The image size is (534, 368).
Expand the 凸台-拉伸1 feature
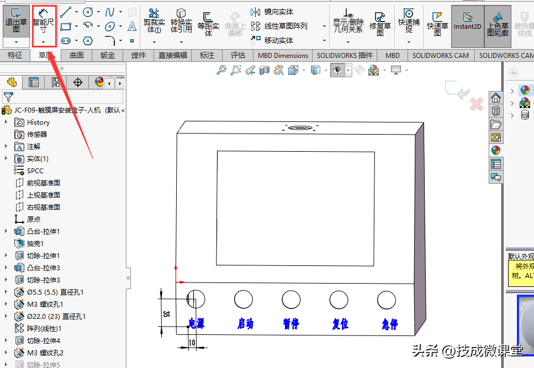[x=6, y=231]
